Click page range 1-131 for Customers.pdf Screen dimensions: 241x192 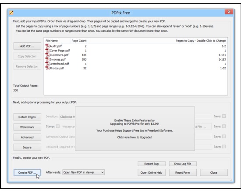point(222,55)
